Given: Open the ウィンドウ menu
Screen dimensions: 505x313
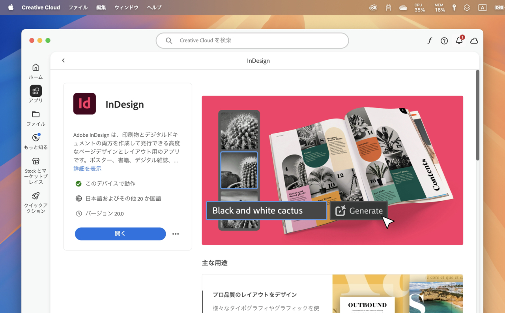Looking at the screenshot, I should click(127, 8).
